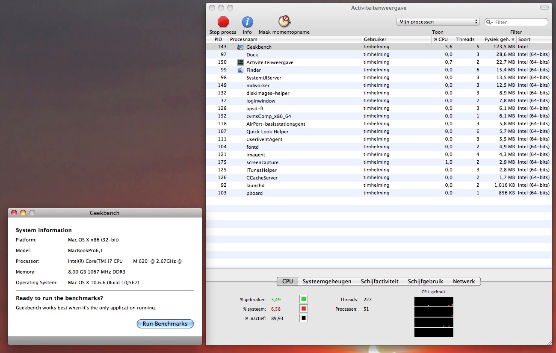Open the Mijn processen dropdown
556x353 pixels.
click(x=438, y=22)
